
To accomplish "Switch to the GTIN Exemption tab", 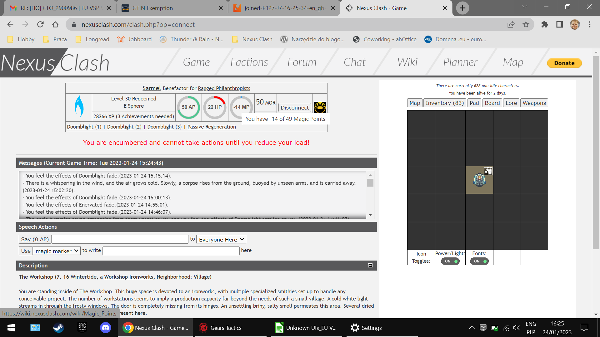I will [172, 8].
